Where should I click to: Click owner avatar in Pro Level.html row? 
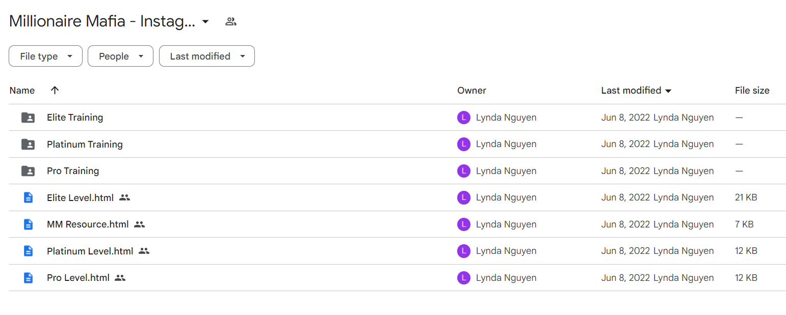464,278
